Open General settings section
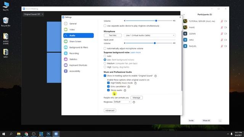The width and height of the screenshot is (244, 137). [x=79, y=24]
